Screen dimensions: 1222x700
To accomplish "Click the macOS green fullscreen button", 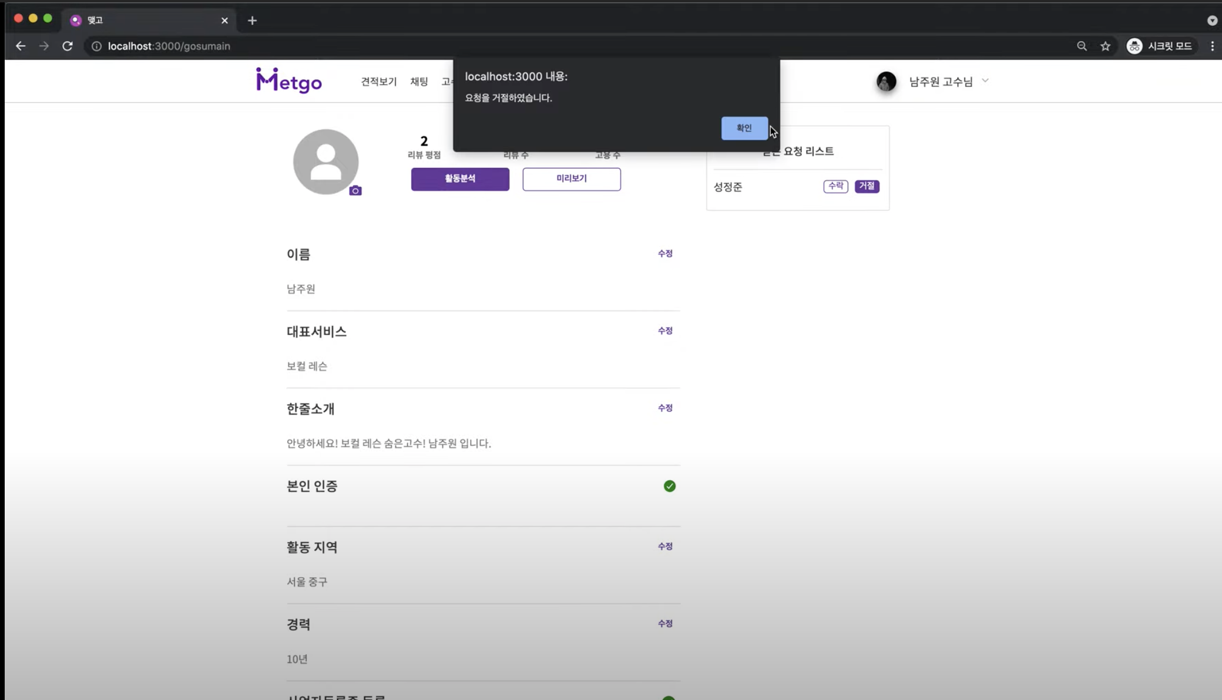I will click(x=48, y=19).
